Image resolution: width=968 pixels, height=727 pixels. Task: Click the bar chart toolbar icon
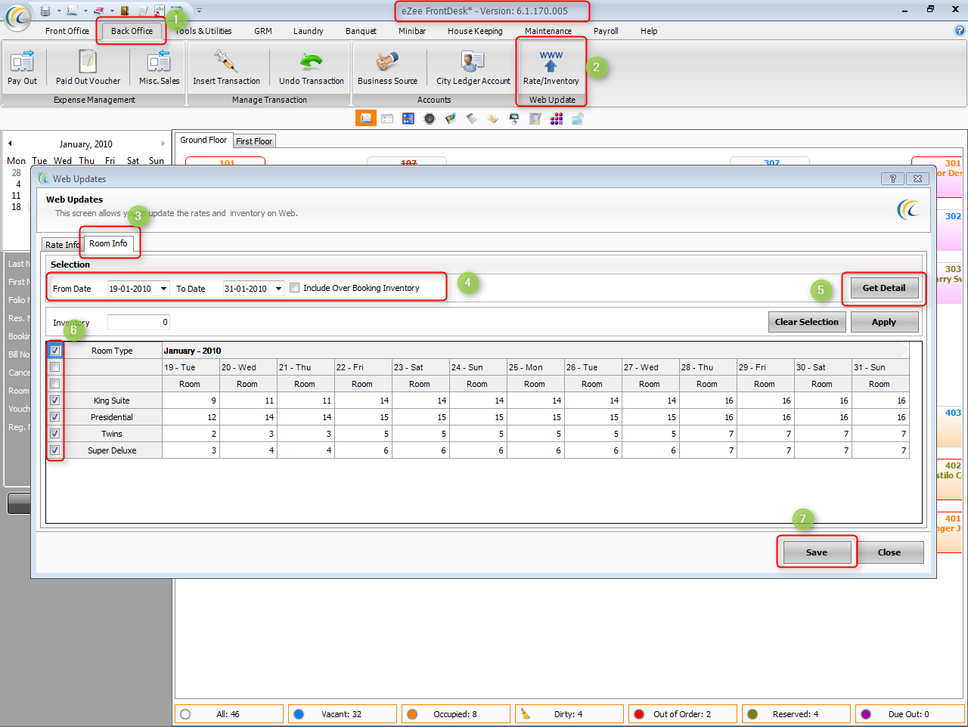[451, 118]
